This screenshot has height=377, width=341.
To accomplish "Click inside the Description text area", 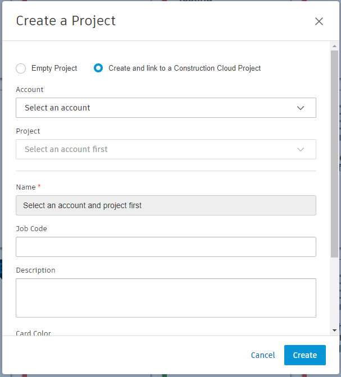I will [x=166, y=298].
